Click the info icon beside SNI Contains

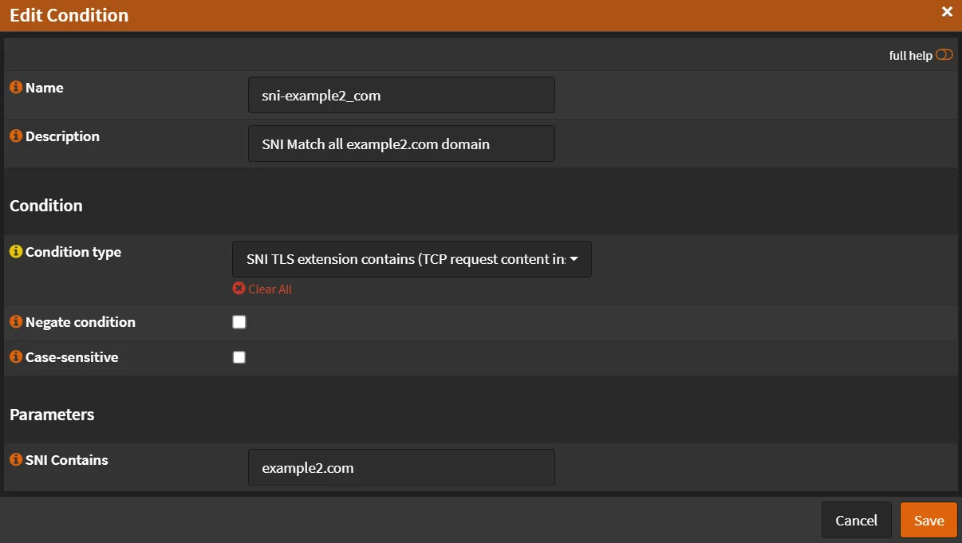coord(15,460)
